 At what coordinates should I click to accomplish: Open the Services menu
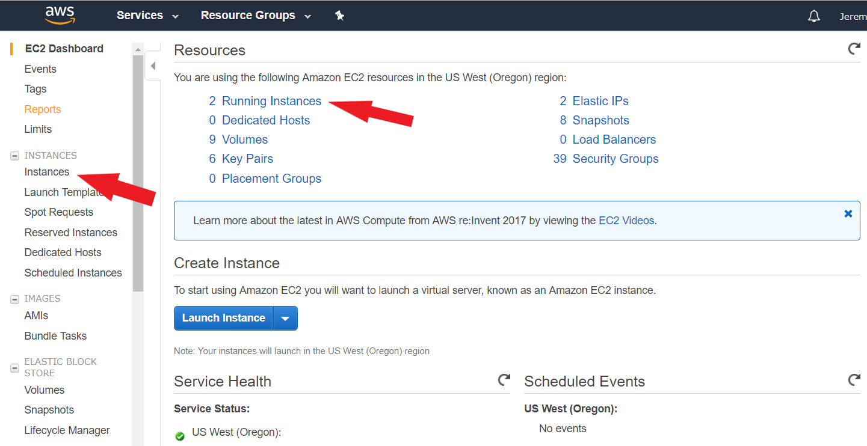(147, 16)
